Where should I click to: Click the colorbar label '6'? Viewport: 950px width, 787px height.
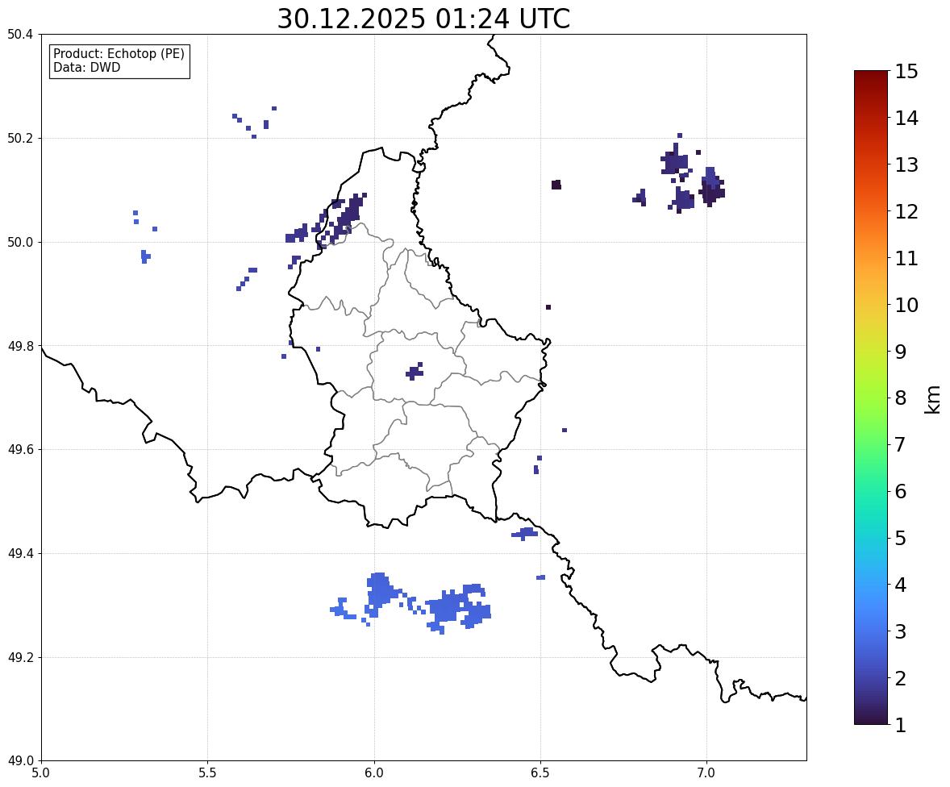[x=901, y=491]
